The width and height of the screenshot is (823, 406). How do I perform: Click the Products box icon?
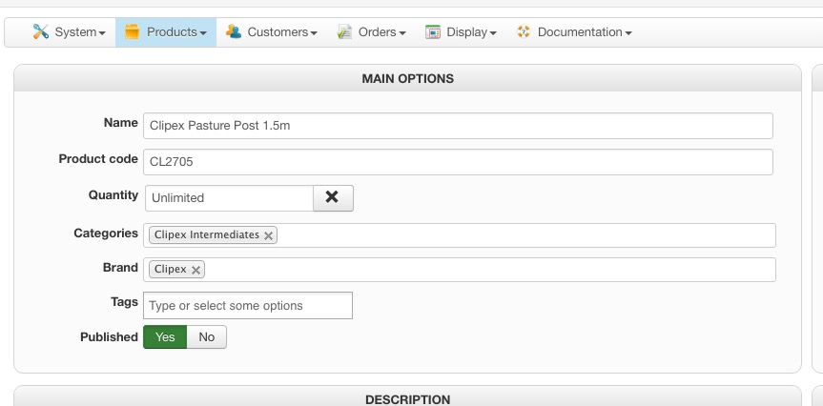point(132,32)
